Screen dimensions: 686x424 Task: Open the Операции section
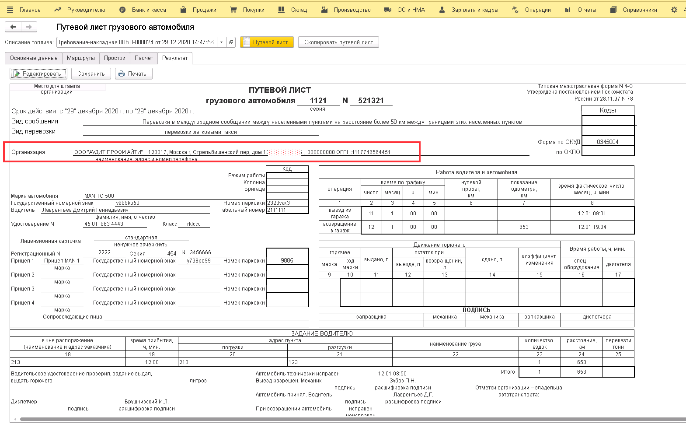pos(531,10)
